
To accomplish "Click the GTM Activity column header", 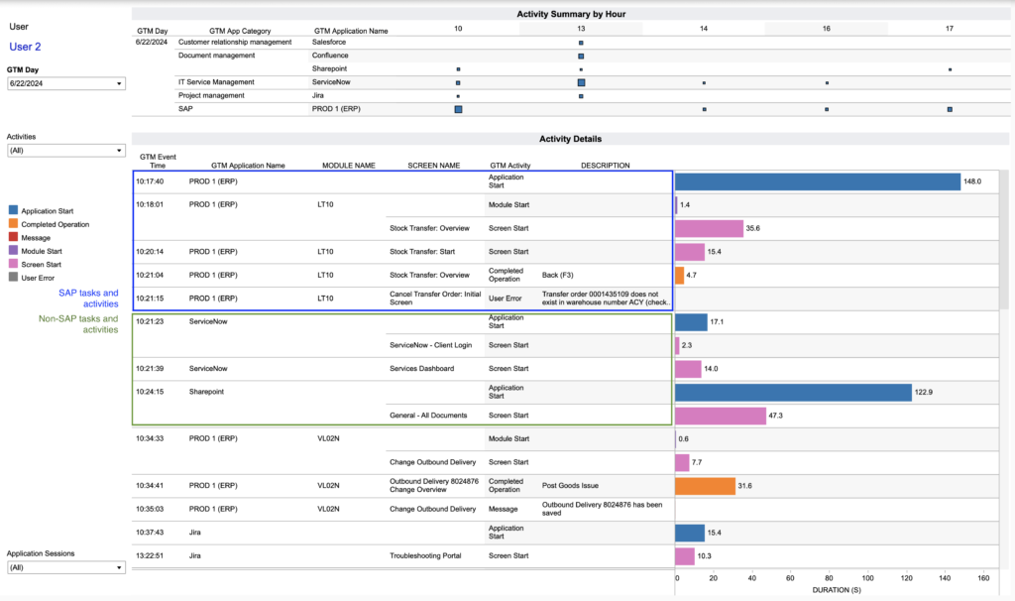I will pyautogui.click(x=510, y=166).
